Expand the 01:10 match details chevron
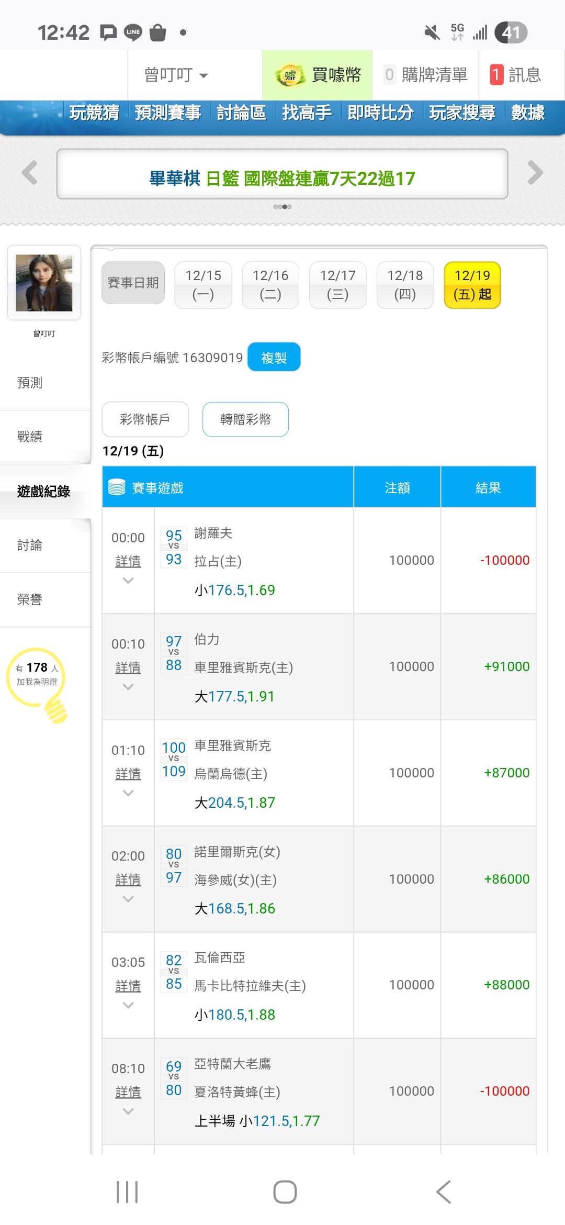The image size is (565, 1225). (128, 793)
